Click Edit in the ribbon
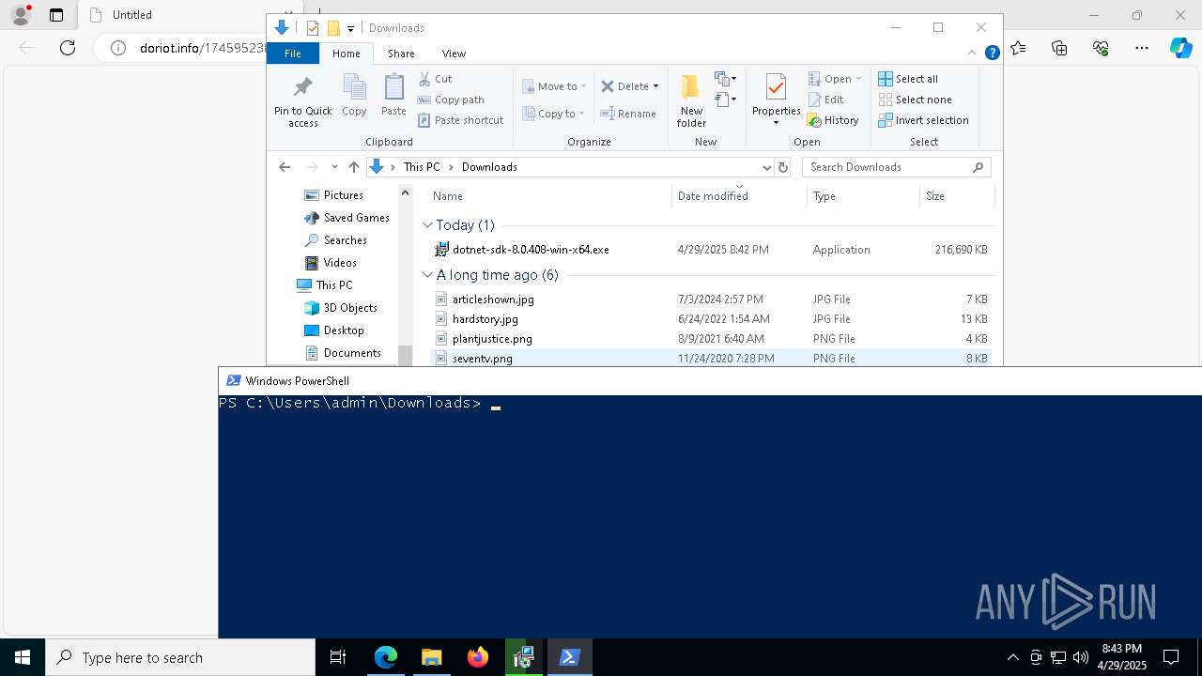The height and width of the screenshot is (676, 1202). pos(825,100)
